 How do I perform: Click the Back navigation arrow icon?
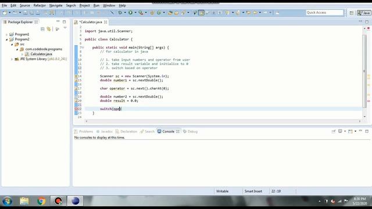coord(255,13)
